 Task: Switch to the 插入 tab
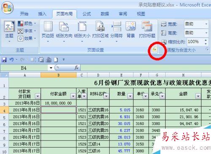(42, 14)
